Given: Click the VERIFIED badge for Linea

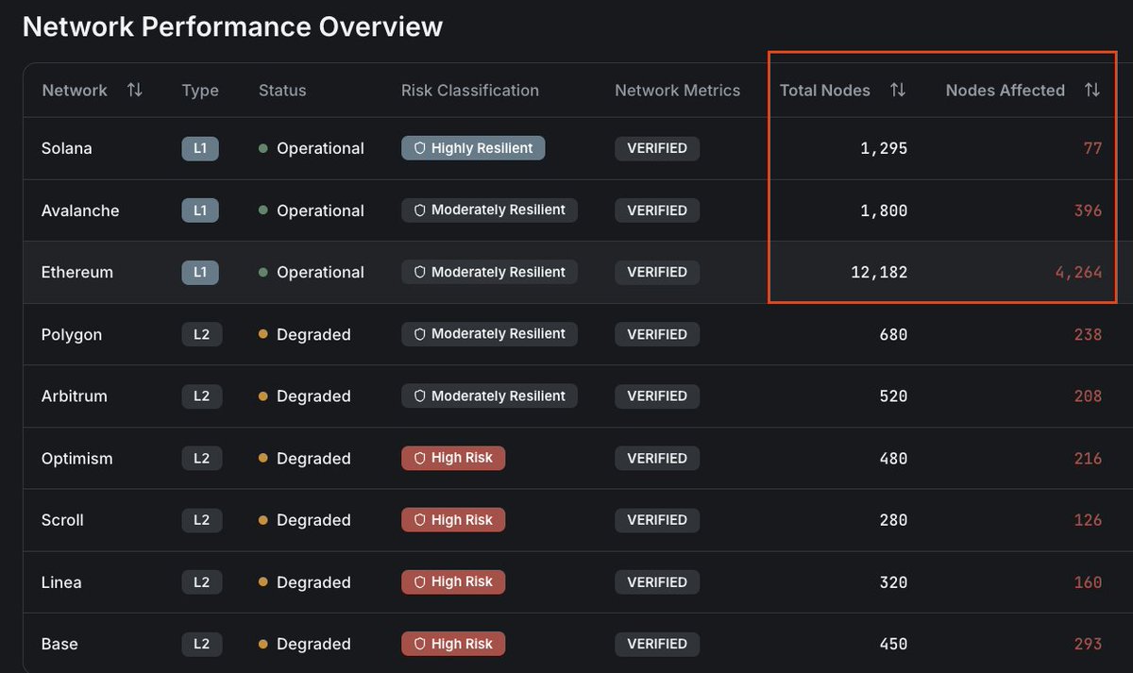Looking at the screenshot, I should pos(657,581).
